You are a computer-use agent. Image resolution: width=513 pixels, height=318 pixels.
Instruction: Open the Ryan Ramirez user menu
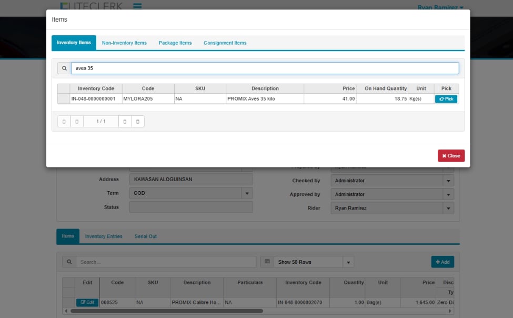click(440, 7)
